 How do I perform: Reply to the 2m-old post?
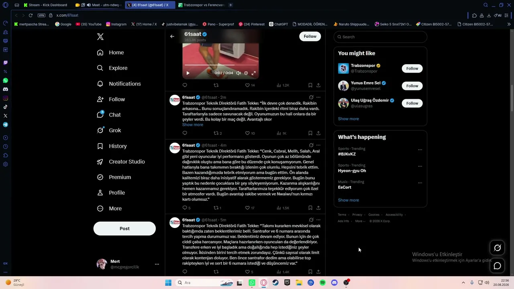(x=185, y=133)
